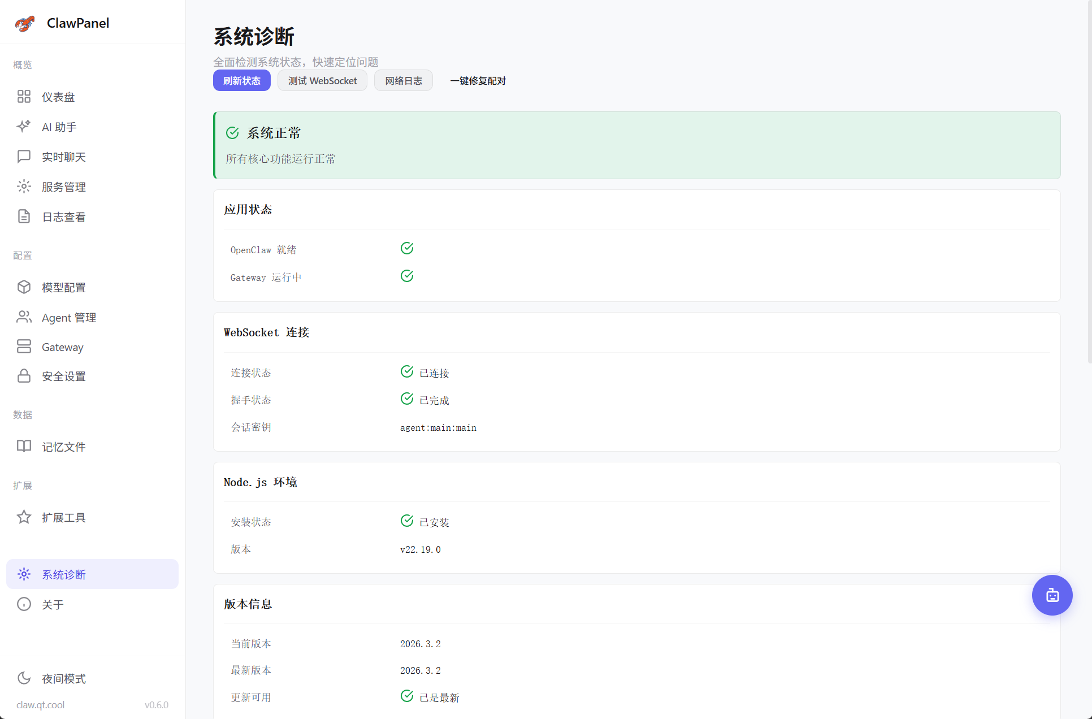Screen dimensions: 1092x719
Task: Open Agent 管理 via its people icon
Action: tap(24, 317)
